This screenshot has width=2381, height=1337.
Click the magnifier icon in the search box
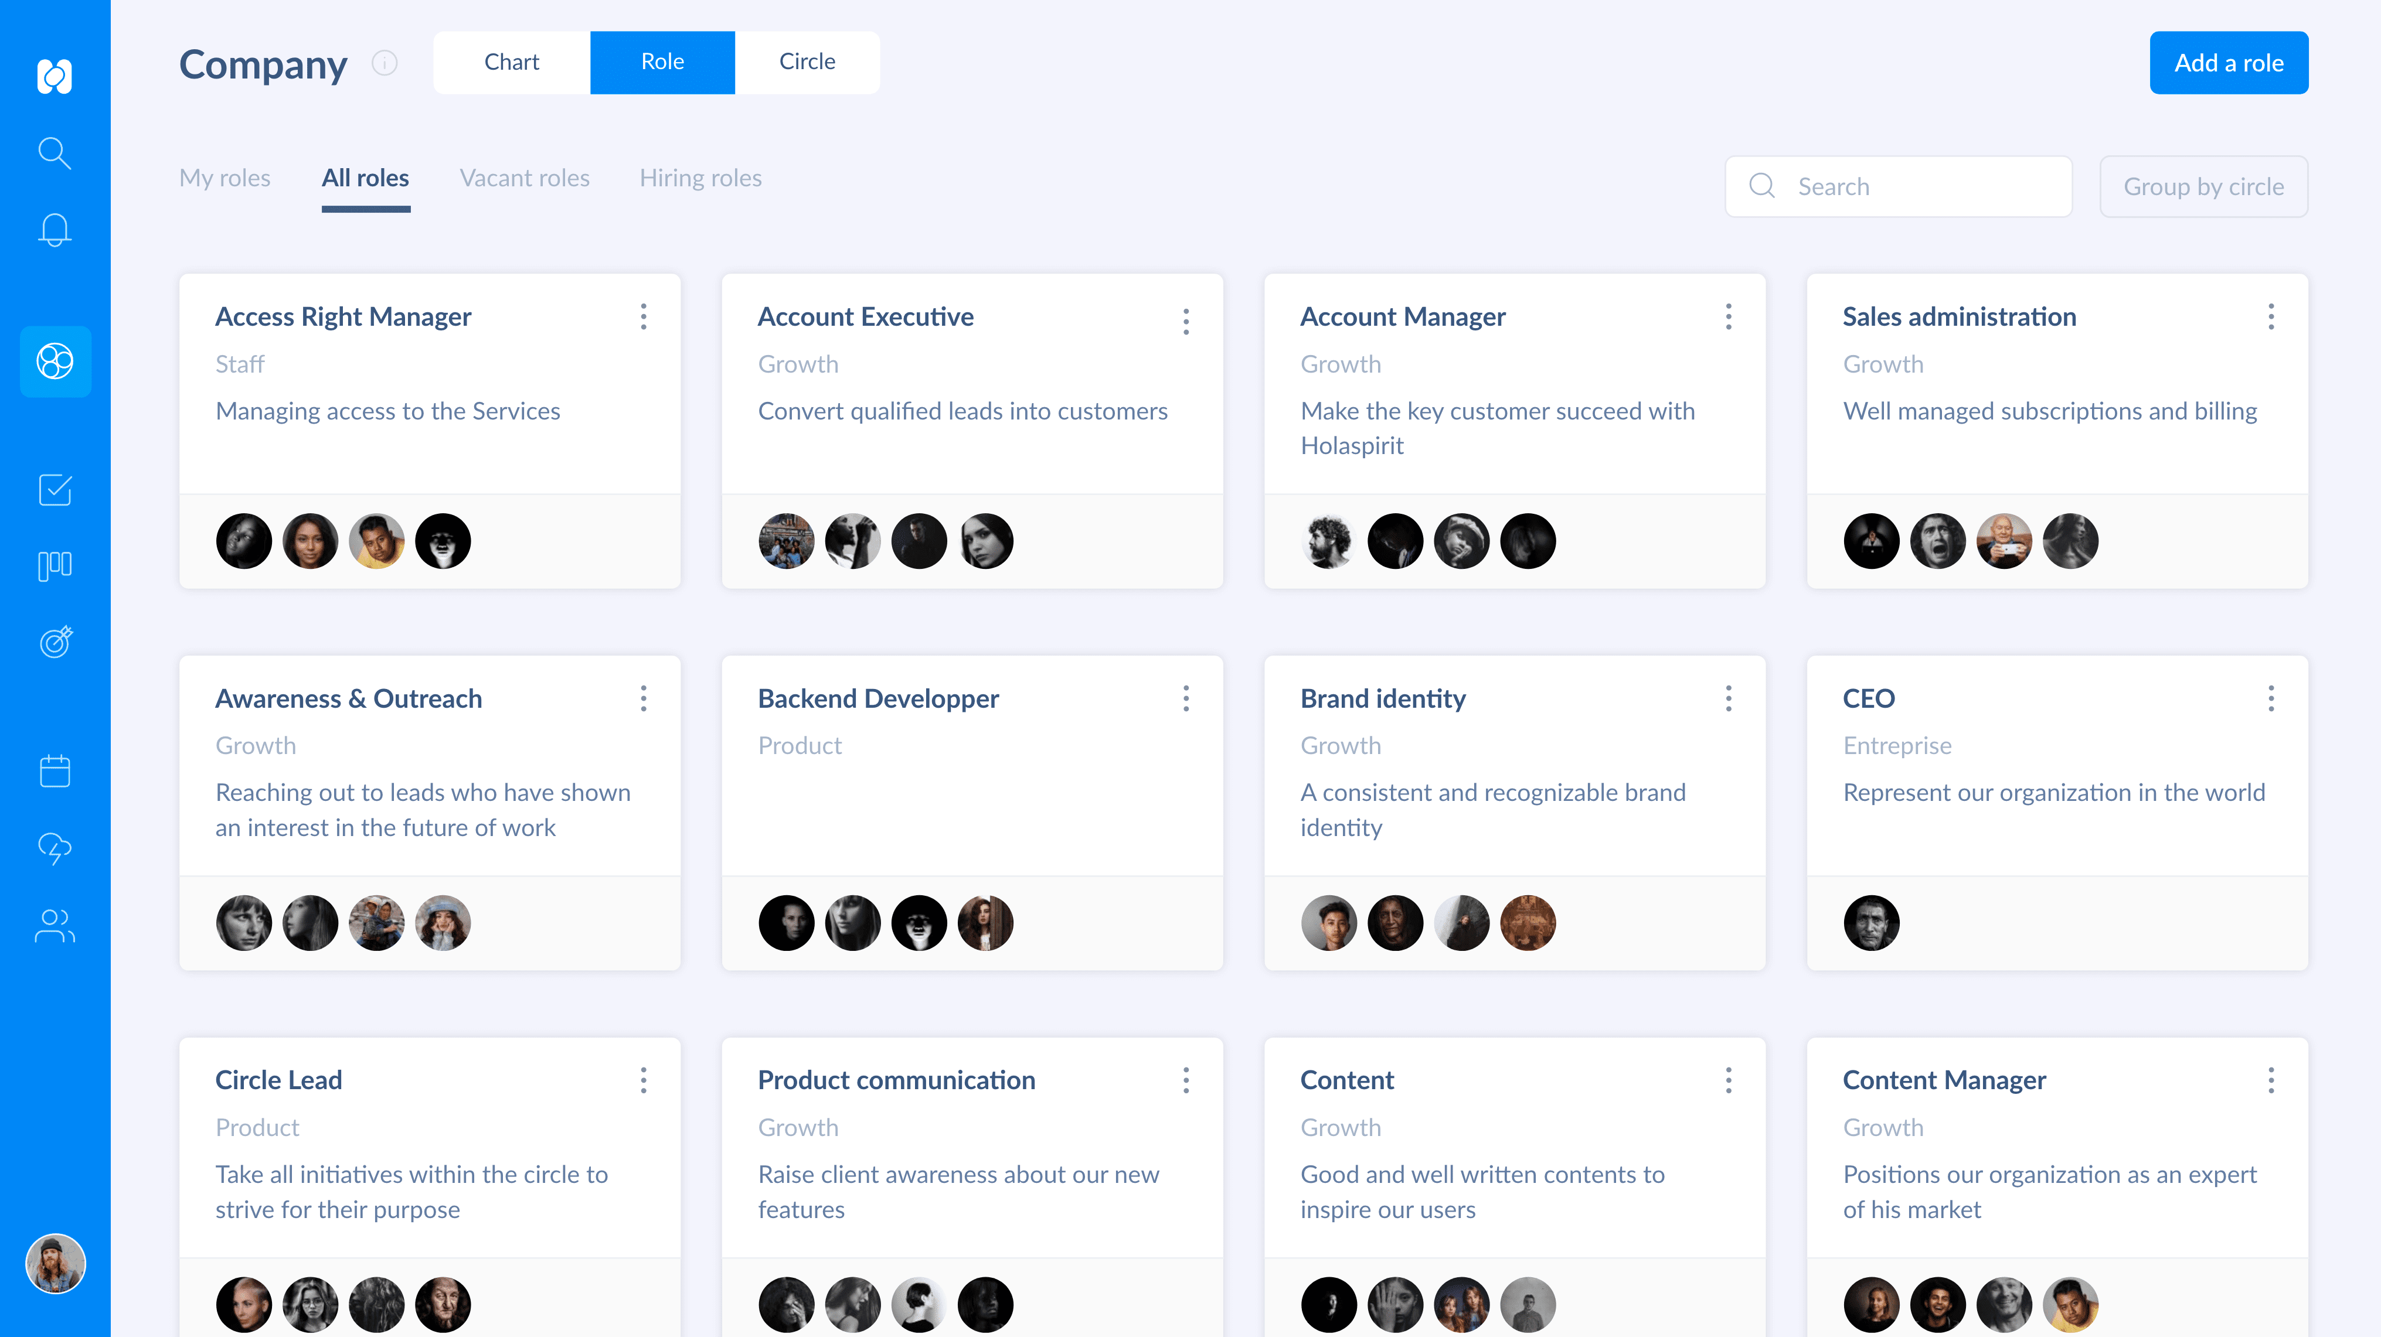[x=1762, y=186]
